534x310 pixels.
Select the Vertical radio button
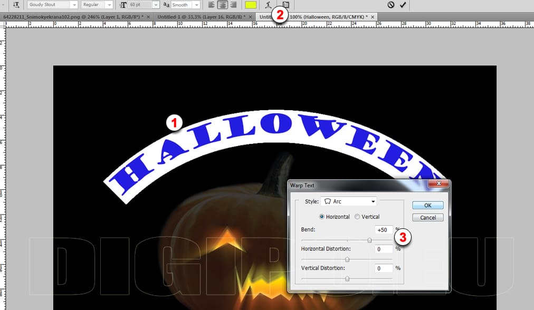[x=357, y=217]
